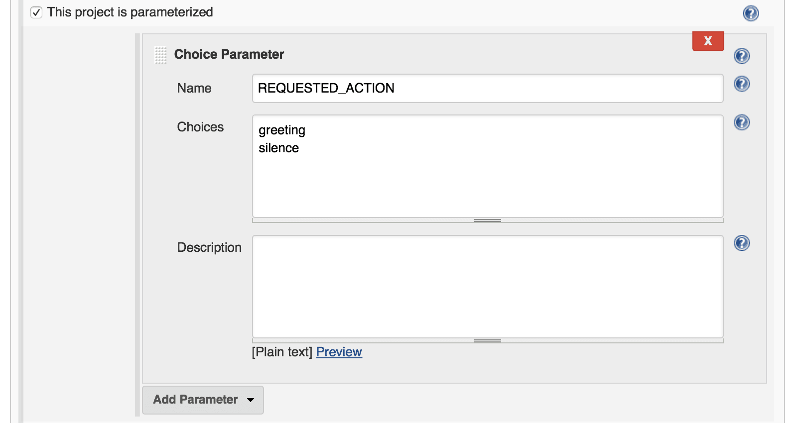Open help for project parameterization

point(750,13)
